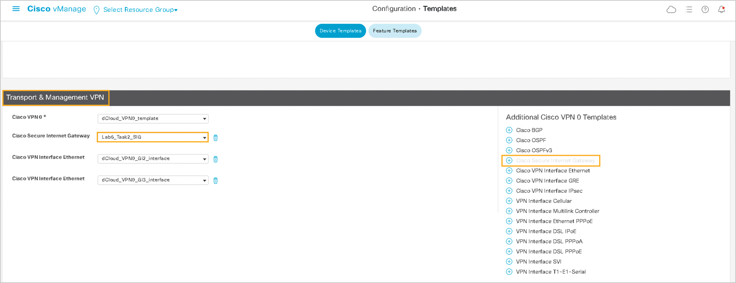Image resolution: width=736 pixels, height=283 pixels.
Task: Add VPN Interface Cellular plus icon
Action: click(x=509, y=201)
